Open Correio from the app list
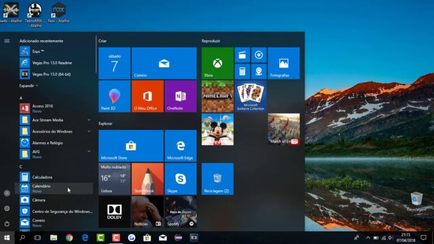The width and height of the screenshot is (434, 244). 55,223
